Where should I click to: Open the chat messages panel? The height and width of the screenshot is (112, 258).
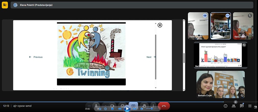pos(242,106)
